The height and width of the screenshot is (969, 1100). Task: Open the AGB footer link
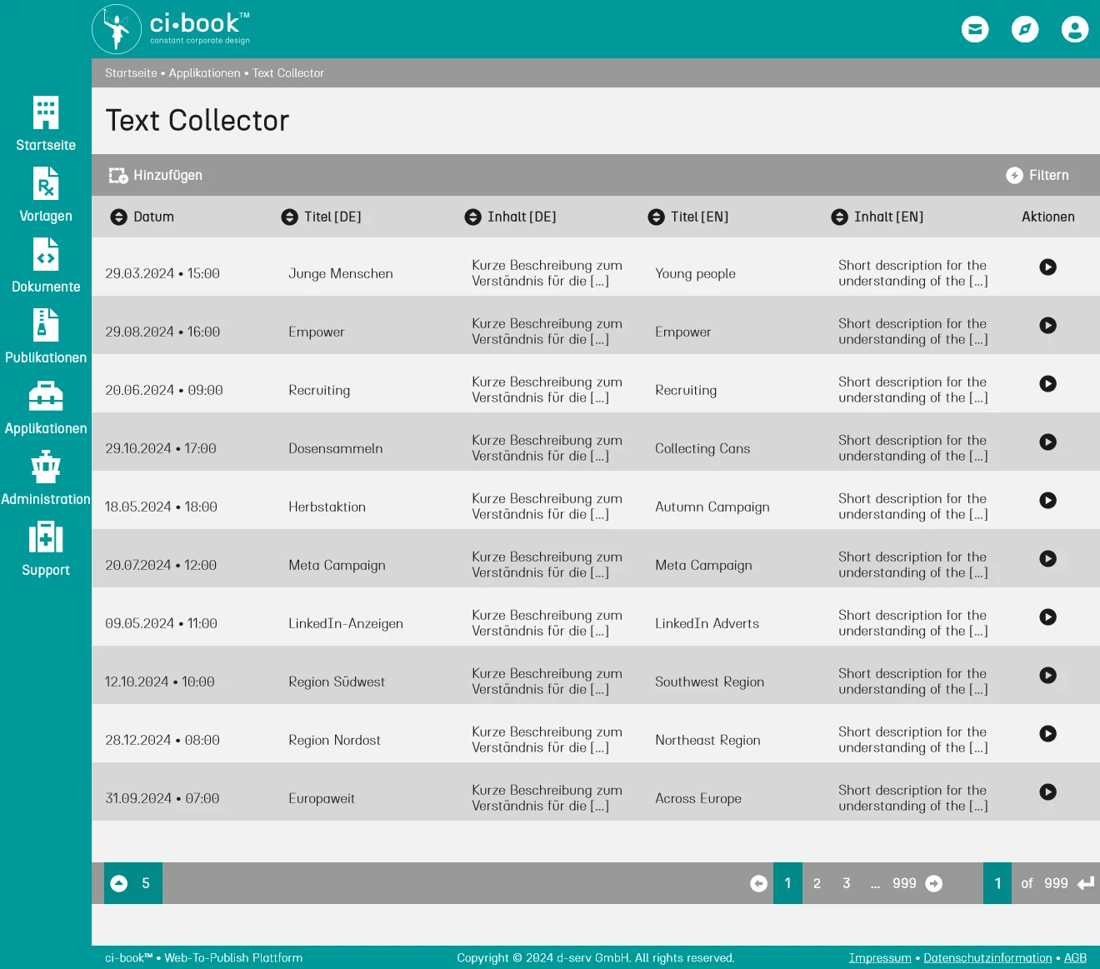coord(1075,958)
